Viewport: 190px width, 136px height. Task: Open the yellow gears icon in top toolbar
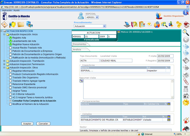pyautogui.click(x=179, y=24)
